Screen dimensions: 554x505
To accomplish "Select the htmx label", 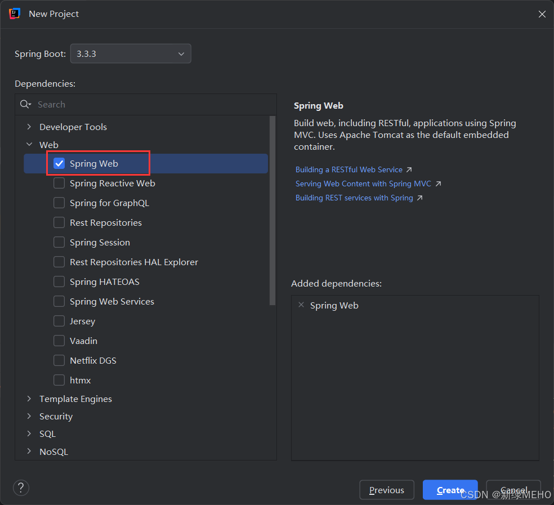I will 80,380.
